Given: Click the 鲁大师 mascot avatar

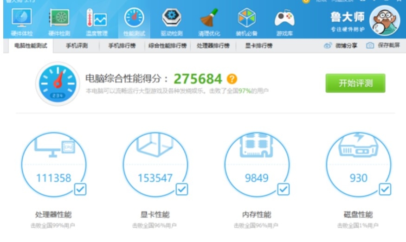Looking at the screenshot, I should (x=385, y=21).
